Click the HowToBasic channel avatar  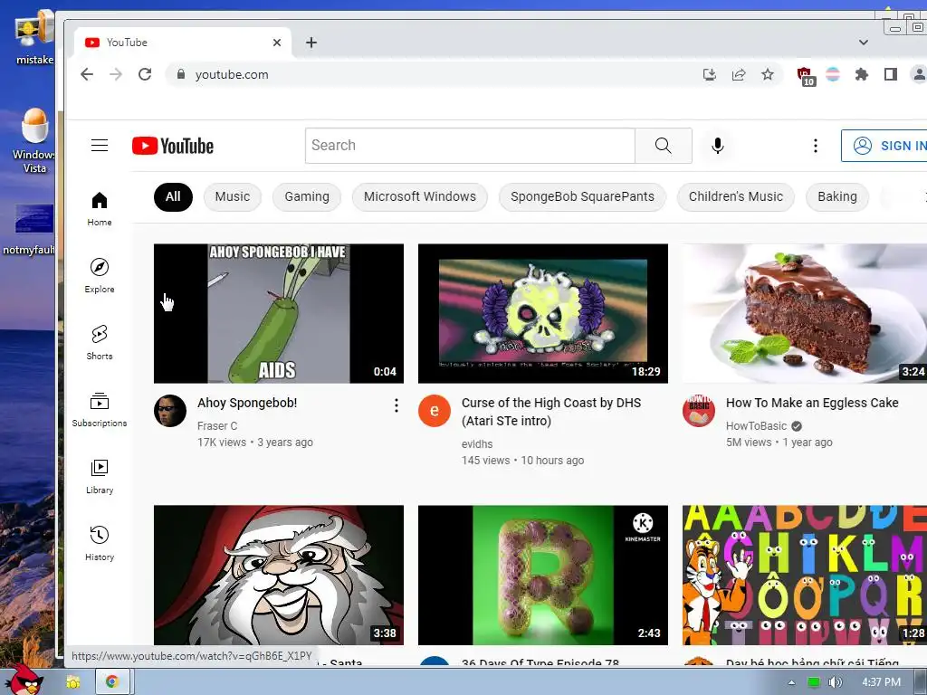(699, 411)
